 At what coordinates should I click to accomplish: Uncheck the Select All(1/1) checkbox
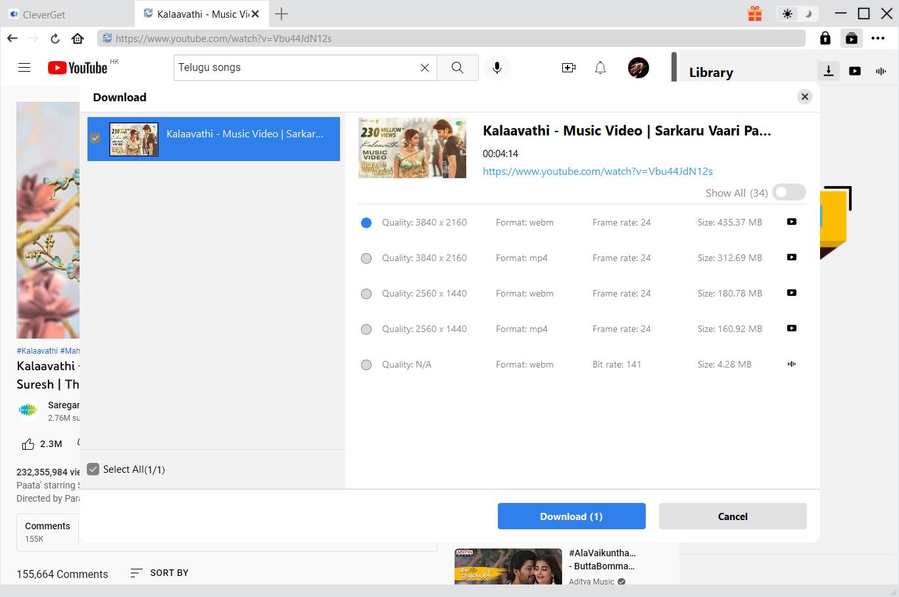coord(93,469)
